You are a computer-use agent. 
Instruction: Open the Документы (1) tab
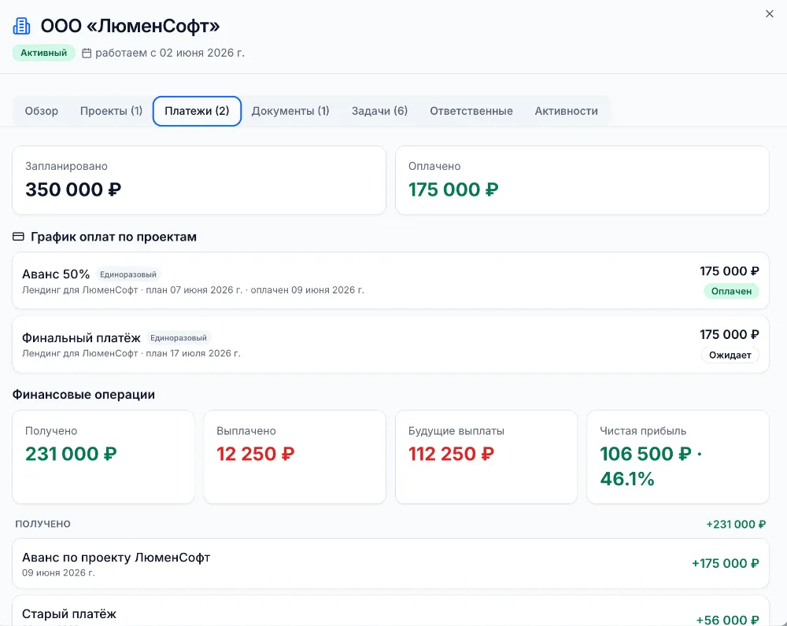tap(290, 111)
